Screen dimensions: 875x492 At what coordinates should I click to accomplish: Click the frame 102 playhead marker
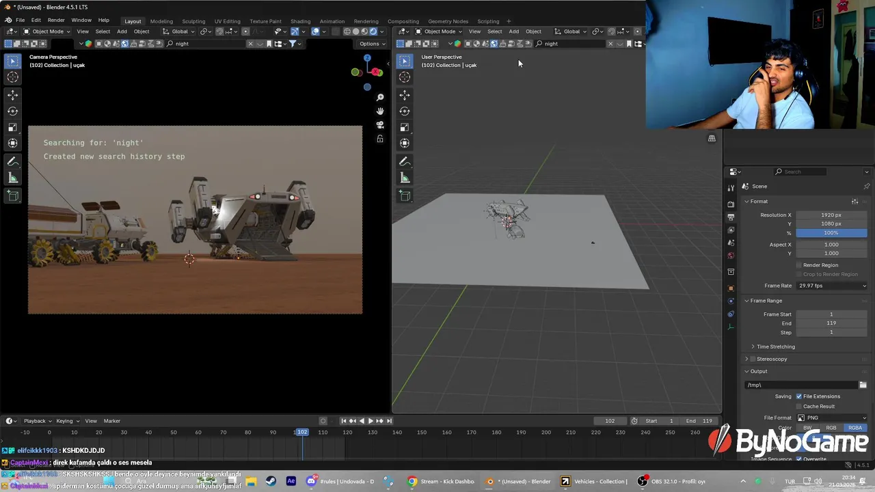(301, 432)
